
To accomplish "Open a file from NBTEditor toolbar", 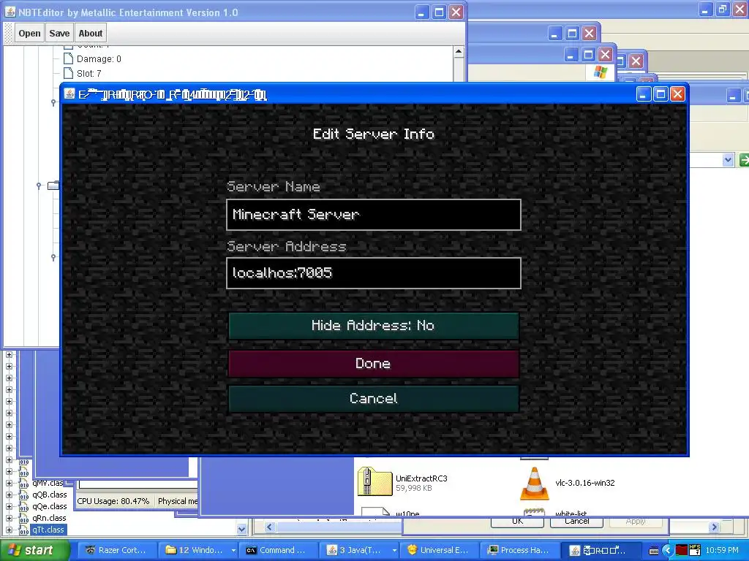I will [29, 34].
